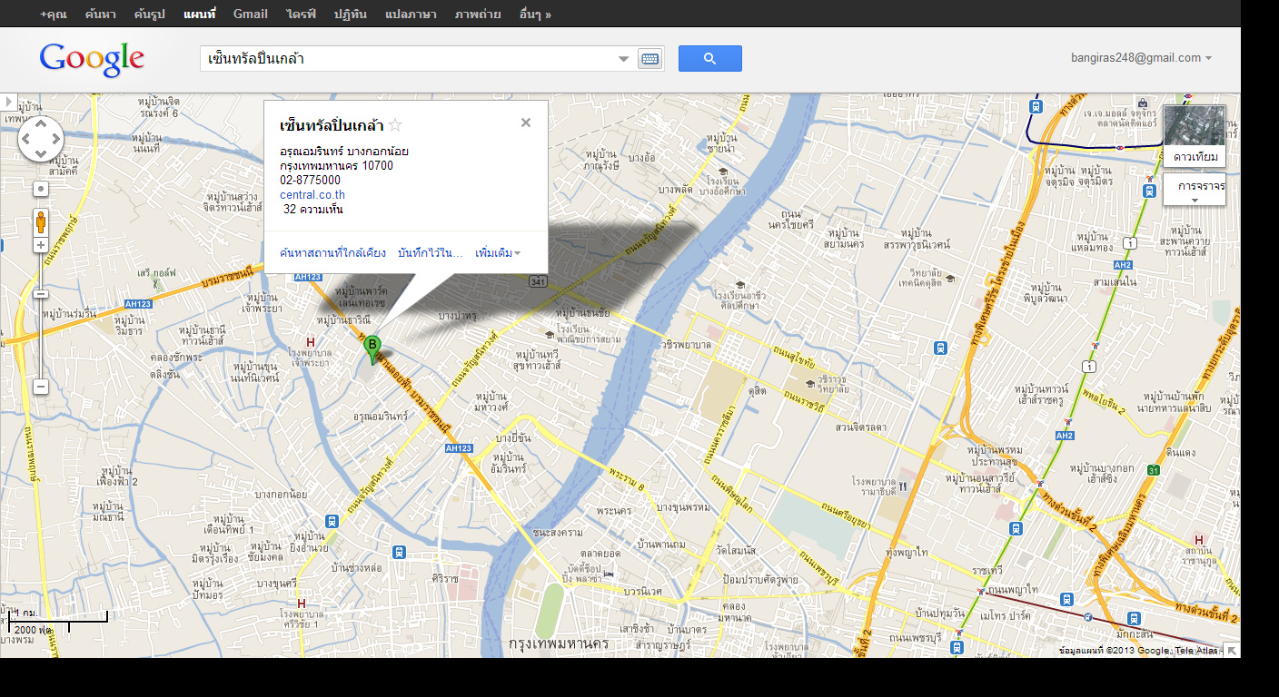Open the 32 ความเห็น reviews link
The height and width of the screenshot is (697, 1279).
click(313, 210)
